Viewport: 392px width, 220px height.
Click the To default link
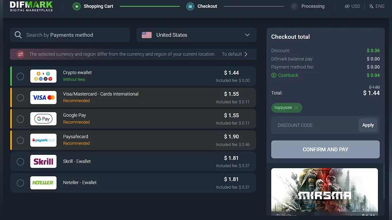pyautogui.click(x=235, y=54)
